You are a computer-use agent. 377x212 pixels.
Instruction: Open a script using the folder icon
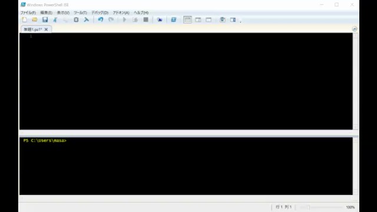(x=35, y=19)
